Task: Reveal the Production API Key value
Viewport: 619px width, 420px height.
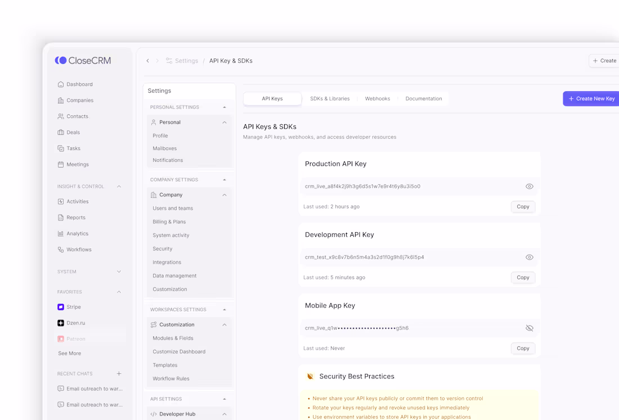Action: pyautogui.click(x=529, y=186)
